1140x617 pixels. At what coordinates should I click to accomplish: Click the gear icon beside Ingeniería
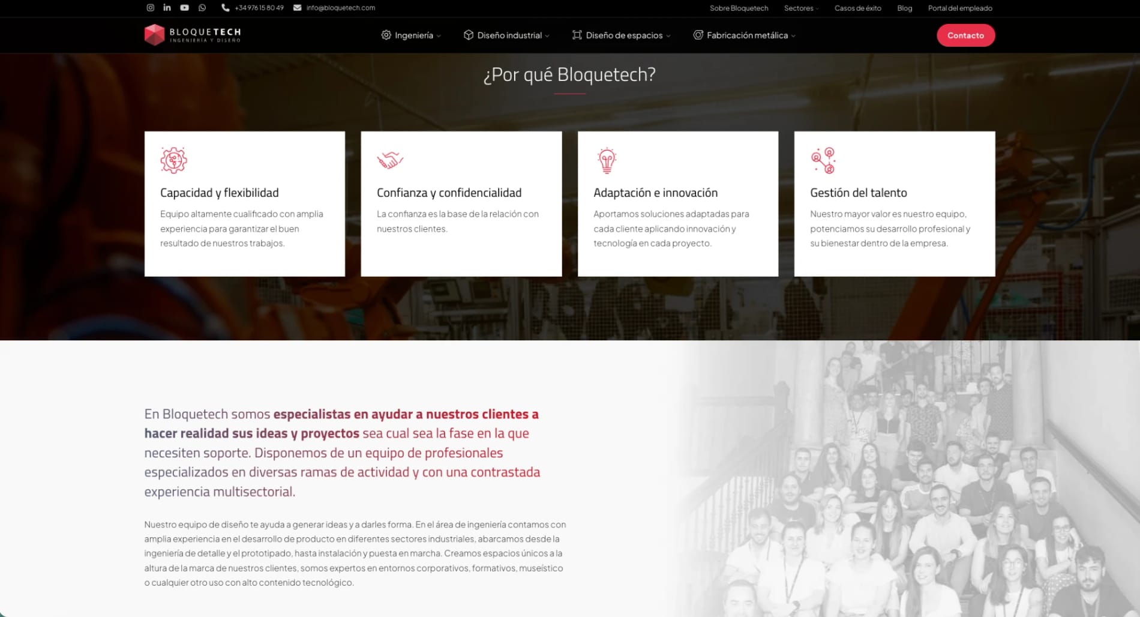pos(386,35)
